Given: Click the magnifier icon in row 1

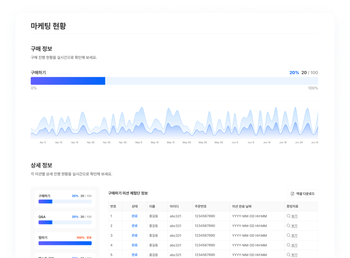Looking at the screenshot, I should click(288, 216).
